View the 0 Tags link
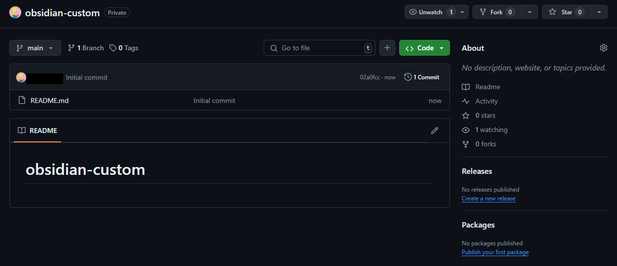This screenshot has height=266, width=617. click(x=124, y=48)
